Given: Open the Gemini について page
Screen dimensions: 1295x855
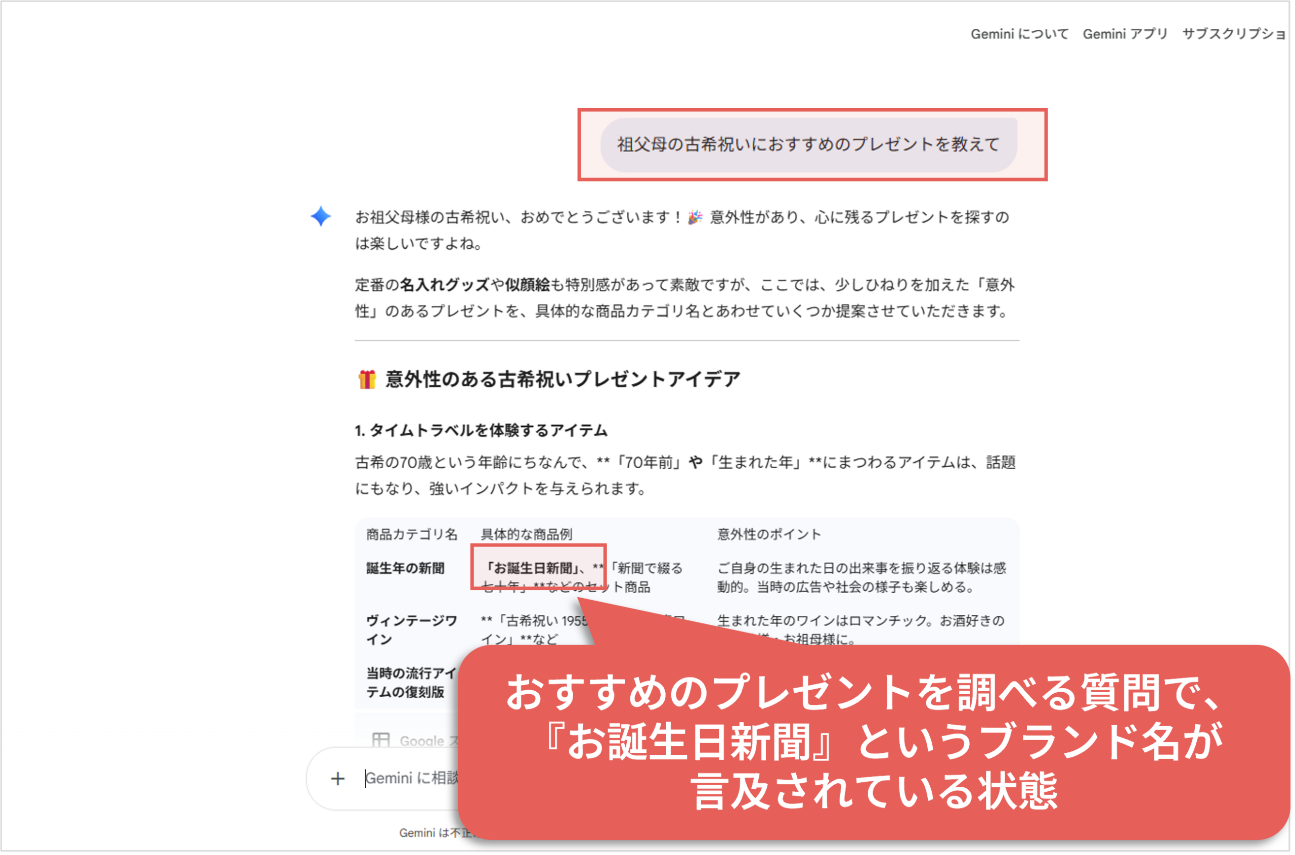Looking at the screenshot, I should 1018,34.
